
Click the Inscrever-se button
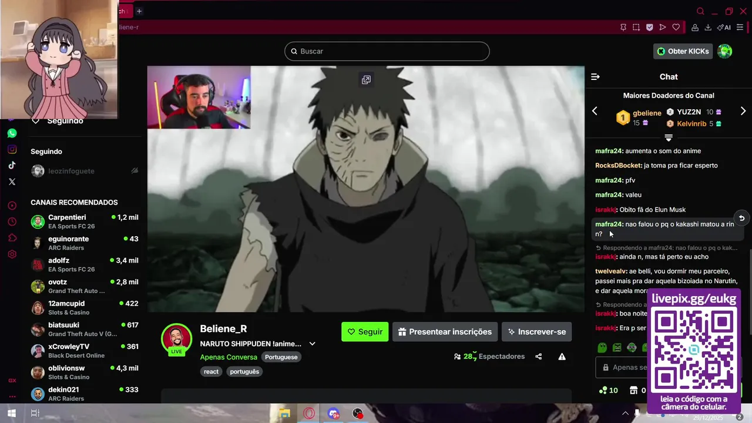tap(536, 332)
